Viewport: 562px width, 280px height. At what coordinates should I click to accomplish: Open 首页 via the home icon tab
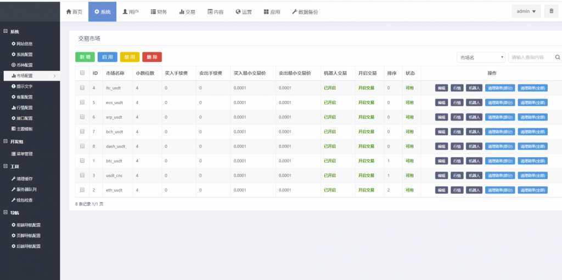pyautogui.click(x=74, y=12)
